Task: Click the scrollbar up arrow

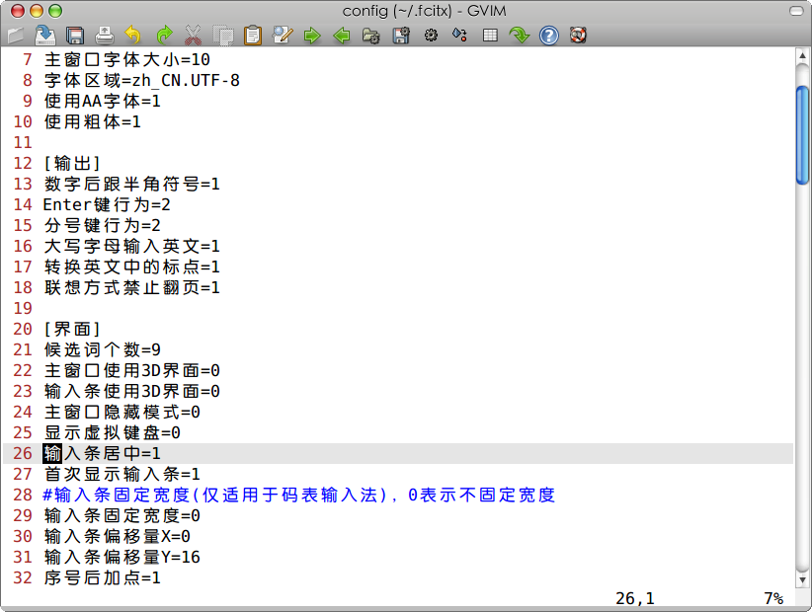Action: point(802,55)
